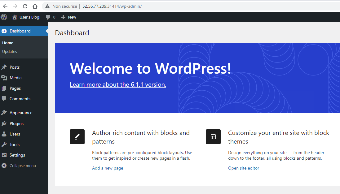Reload the page with browser refresh button
340x194 pixels.
tap(25, 6)
